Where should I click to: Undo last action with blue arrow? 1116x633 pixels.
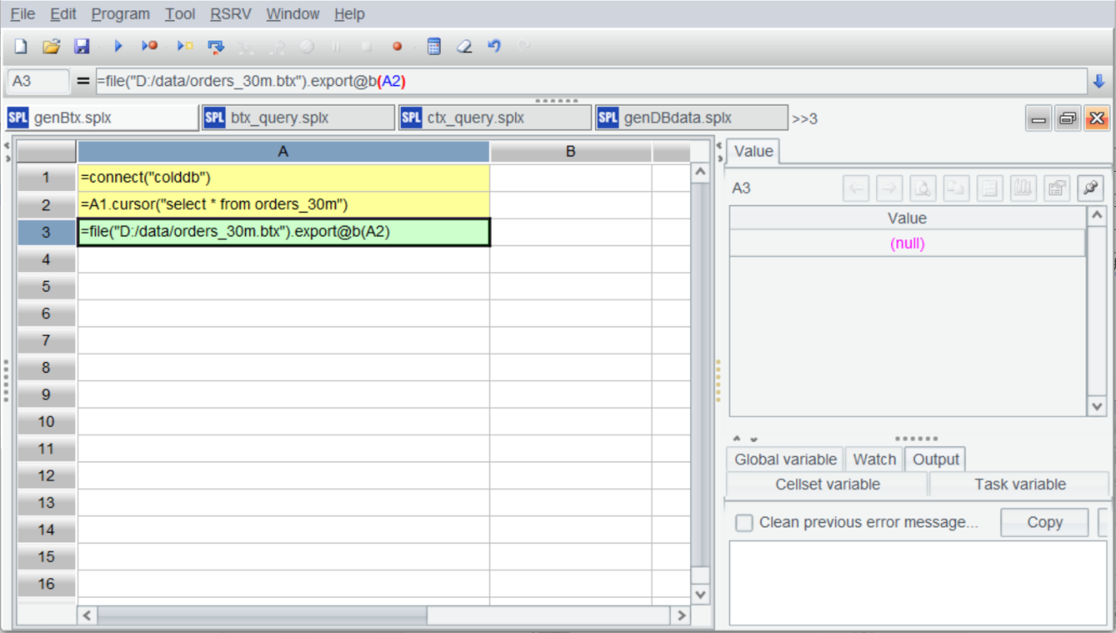coord(494,46)
